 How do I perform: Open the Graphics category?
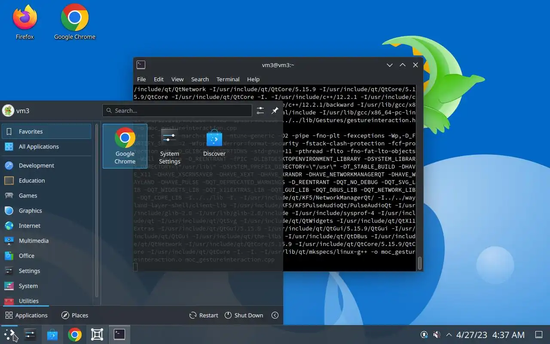pyautogui.click(x=46, y=211)
